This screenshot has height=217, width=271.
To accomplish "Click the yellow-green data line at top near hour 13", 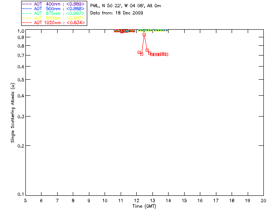I will pyautogui.click(x=153, y=30).
